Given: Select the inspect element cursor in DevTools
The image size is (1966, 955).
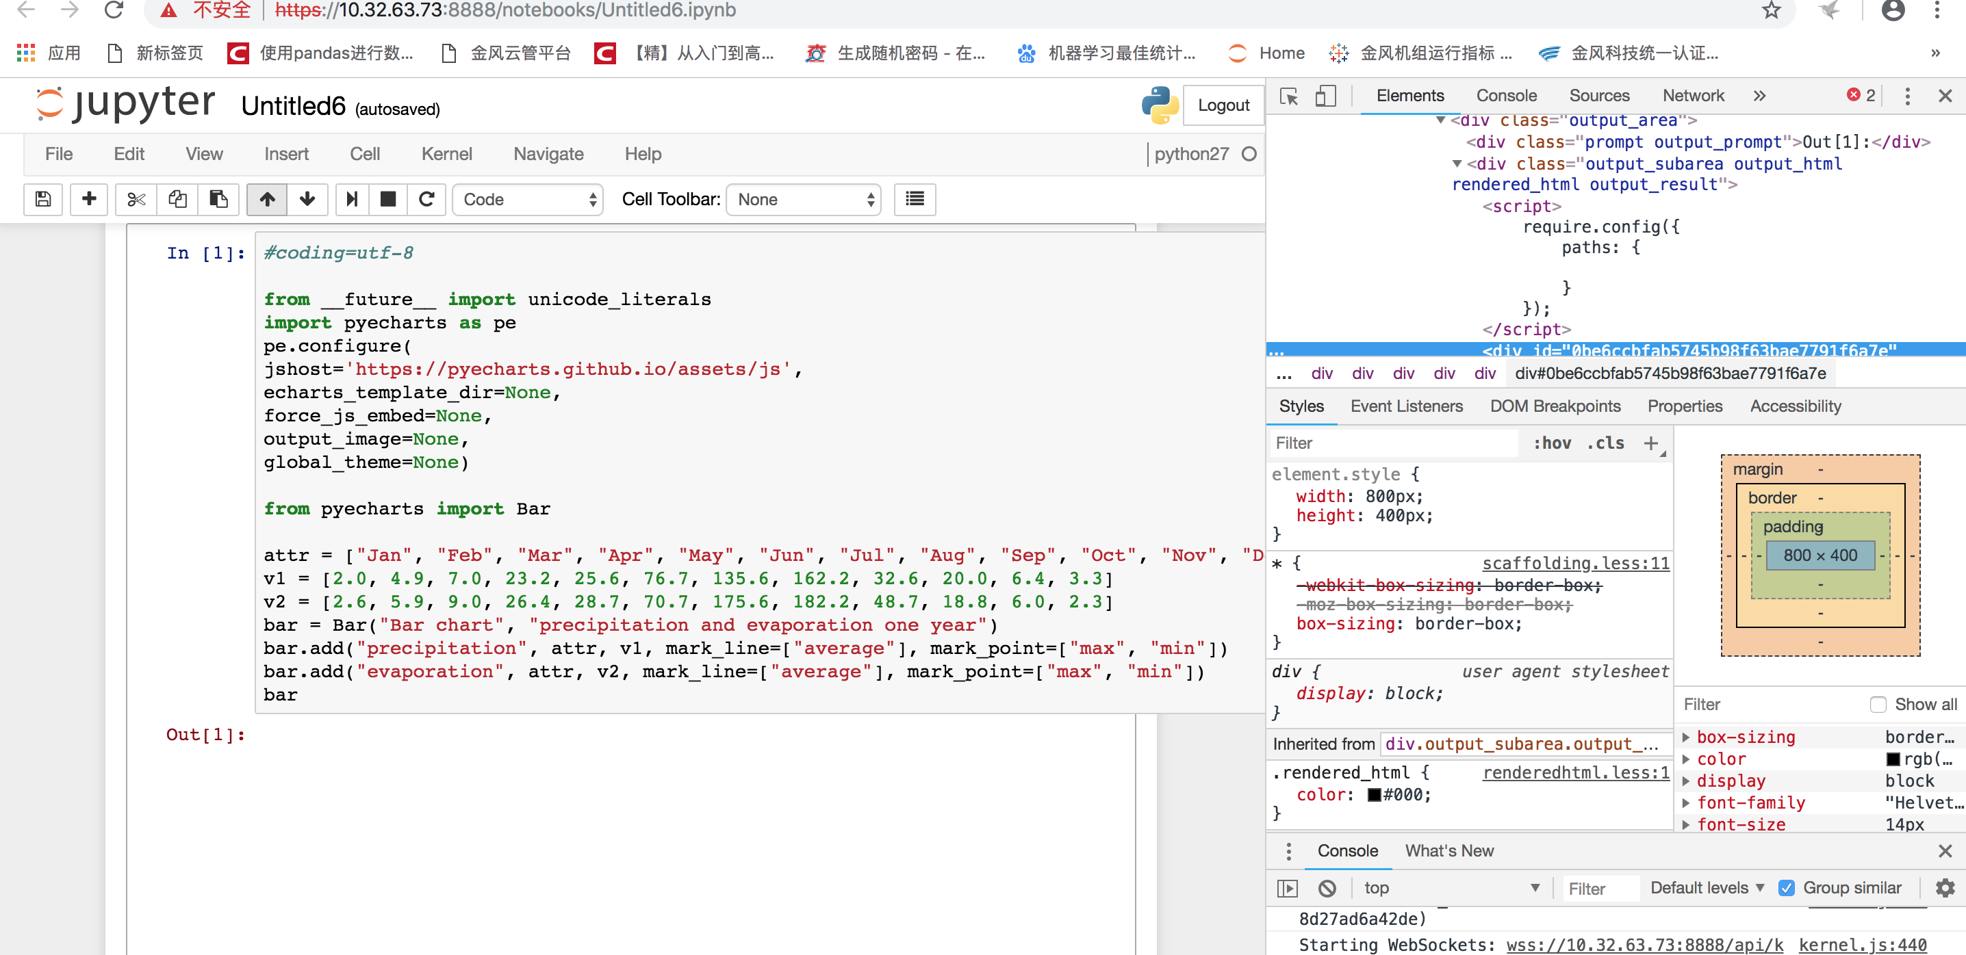Looking at the screenshot, I should tap(1288, 95).
